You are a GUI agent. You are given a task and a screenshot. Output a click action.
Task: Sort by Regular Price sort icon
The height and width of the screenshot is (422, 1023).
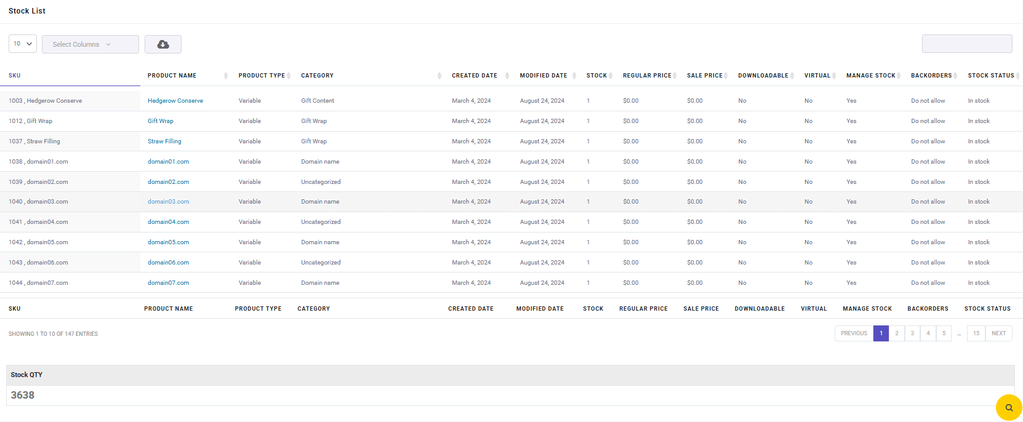point(675,76)
